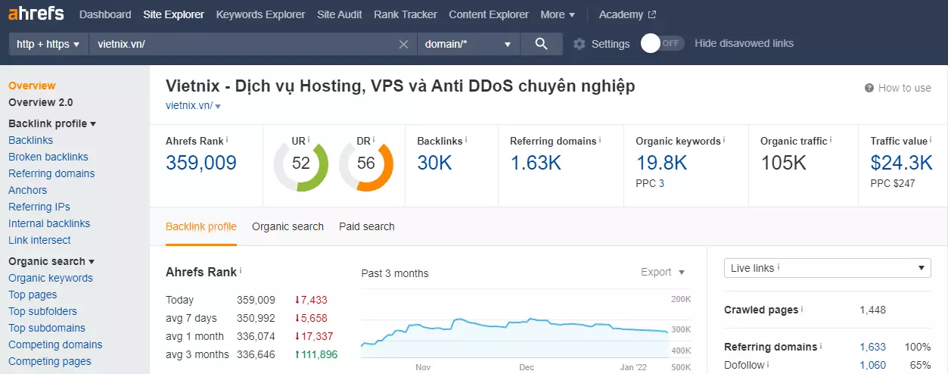Screen dimensions: 948x374
Task: Click info icon beside Dofollow
Action: click(768, 364)
